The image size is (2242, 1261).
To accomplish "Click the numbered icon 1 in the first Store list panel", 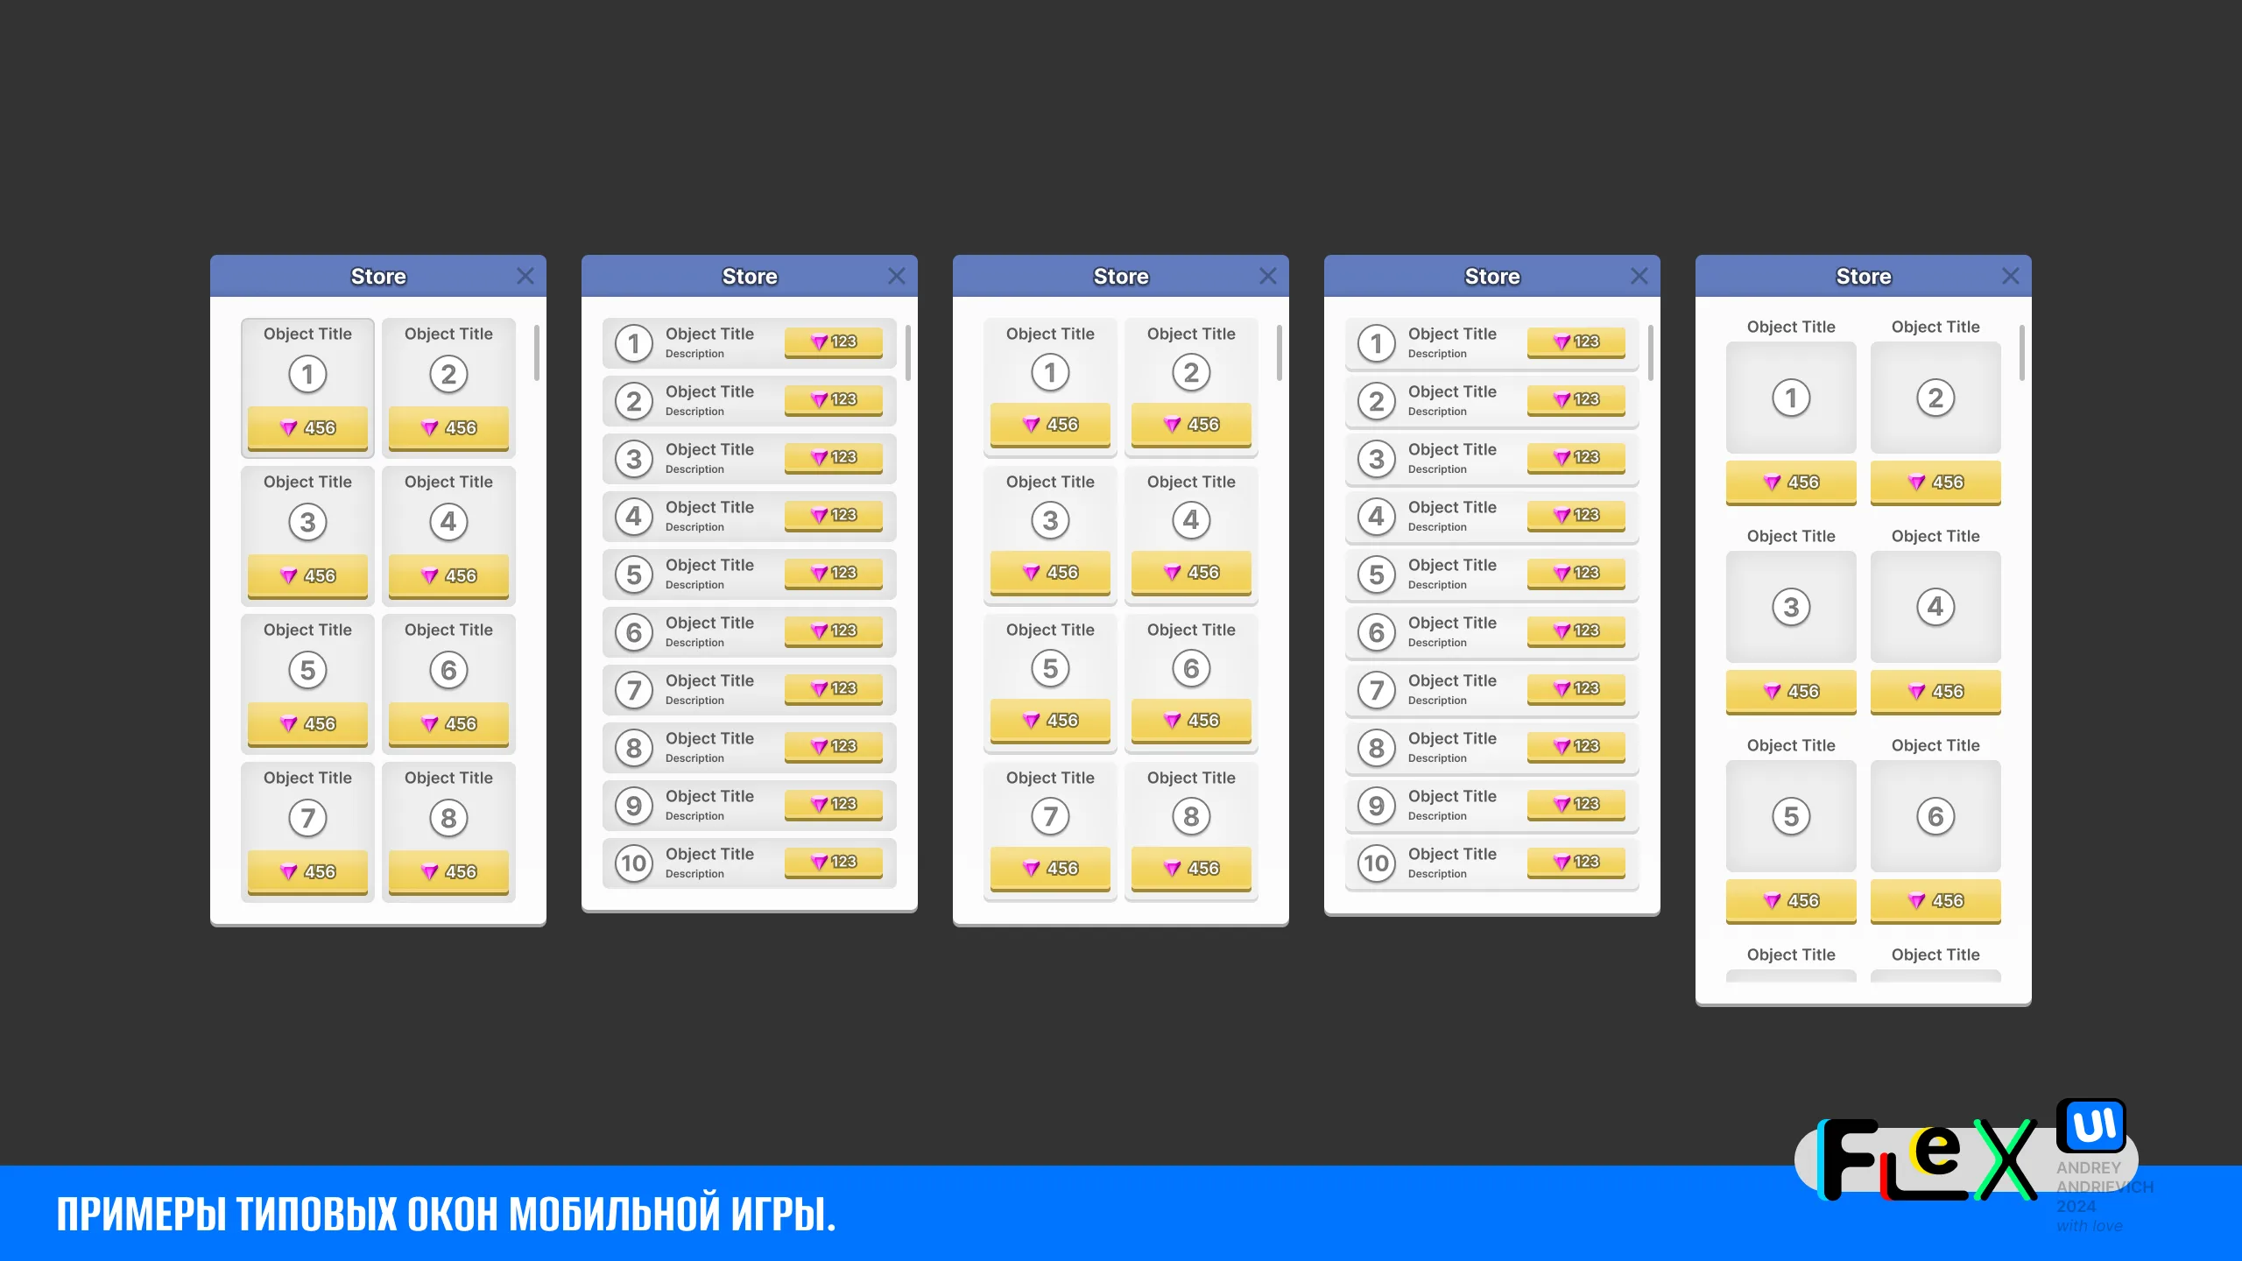I will (x=633, y=343).
